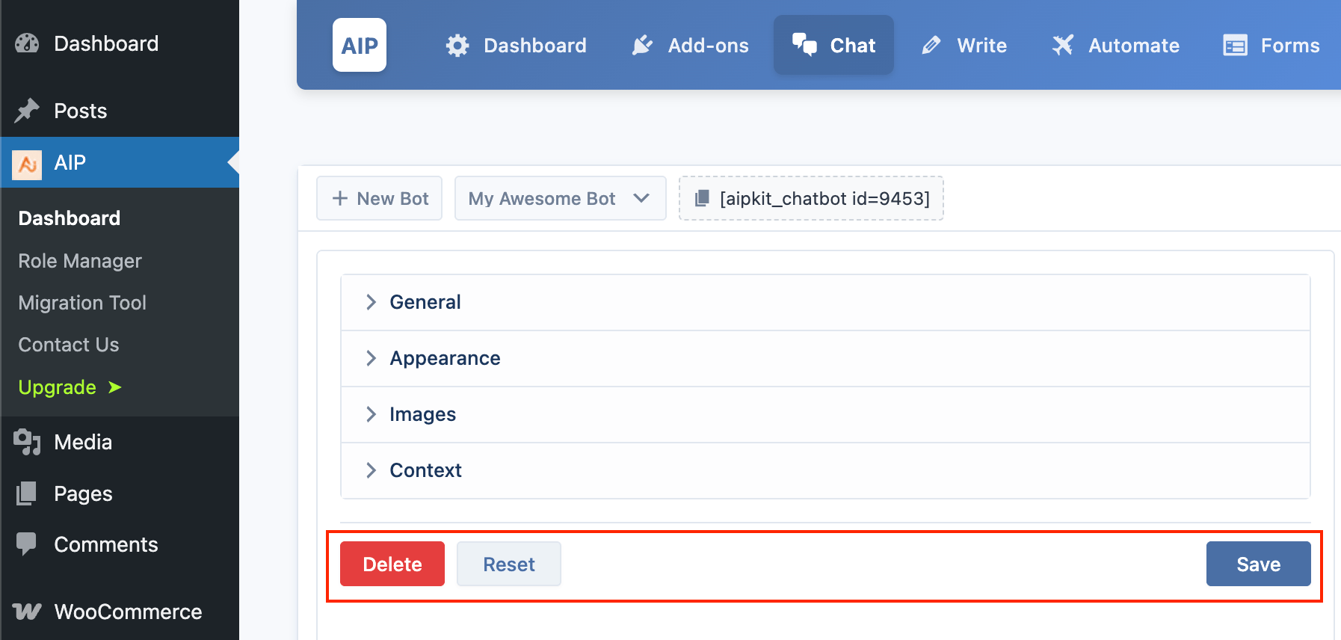
Task: Expand the Context section
Action: pyautogui.click(x=825, y=470)
